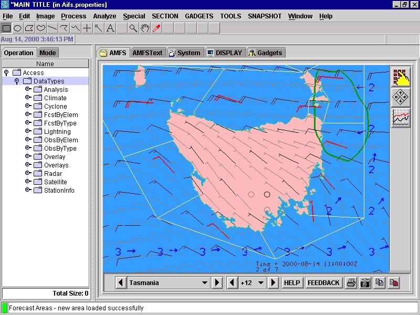Select the ellipse drawing tool
This screenshot has height=315, width=420.
tap(17, 28)
